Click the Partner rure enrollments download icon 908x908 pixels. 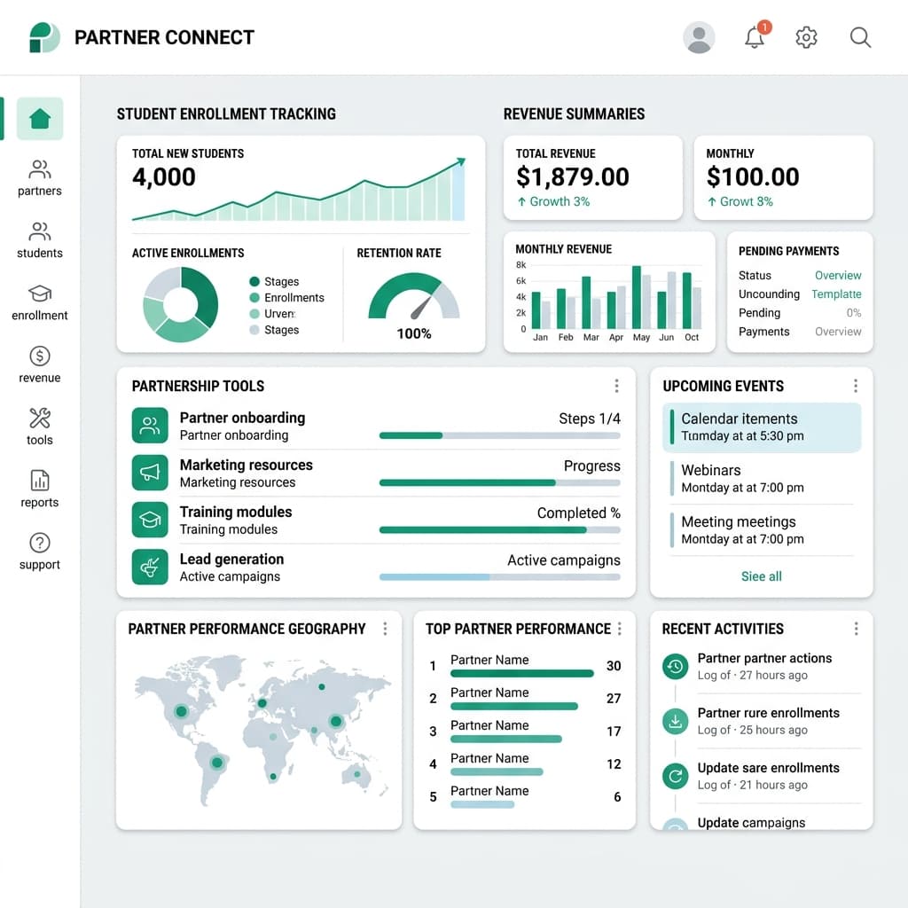(675, 722)
